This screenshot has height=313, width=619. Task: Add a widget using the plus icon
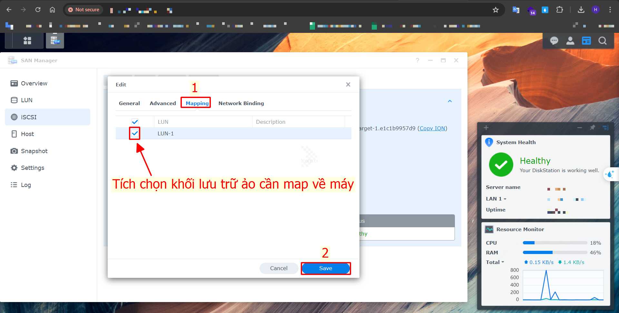click(486, 128)
